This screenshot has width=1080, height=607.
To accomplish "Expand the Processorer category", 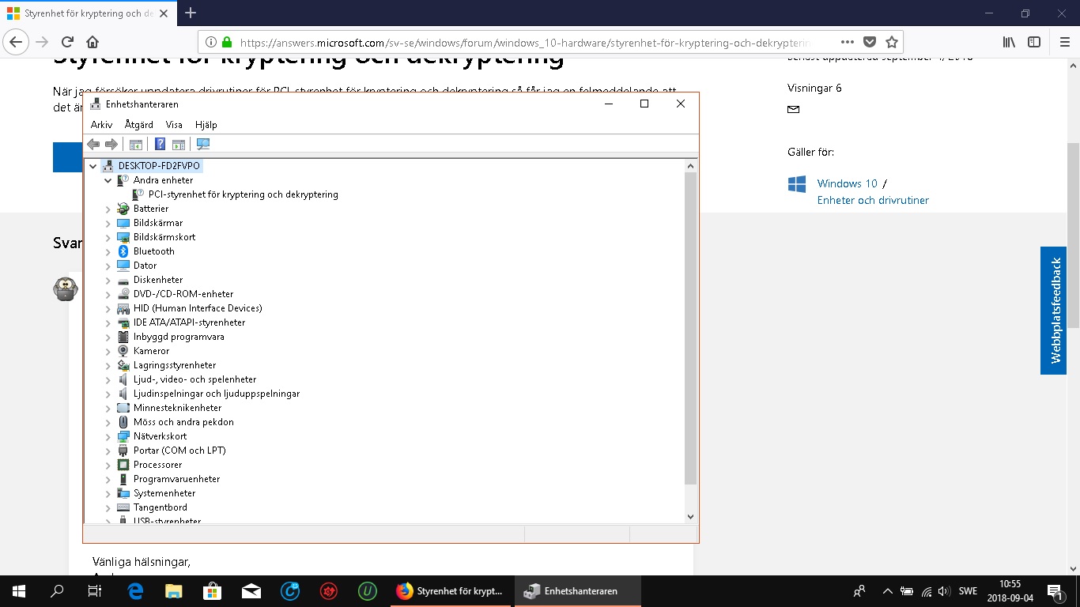I will [x=108, y=465].
